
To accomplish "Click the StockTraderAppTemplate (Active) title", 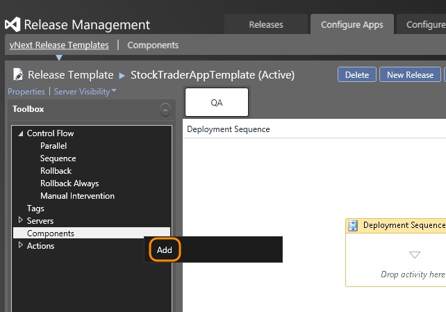I will (213, 75).
